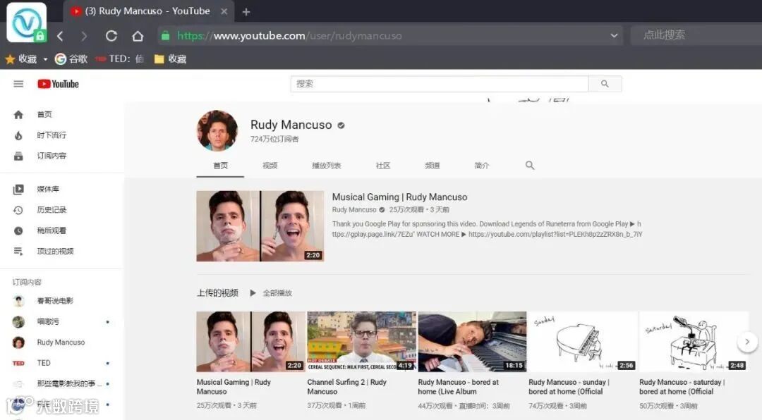Click the channel search magnifier icon in tabs
The width and height of the screenshot is (762, 420).
pos(530,166)
